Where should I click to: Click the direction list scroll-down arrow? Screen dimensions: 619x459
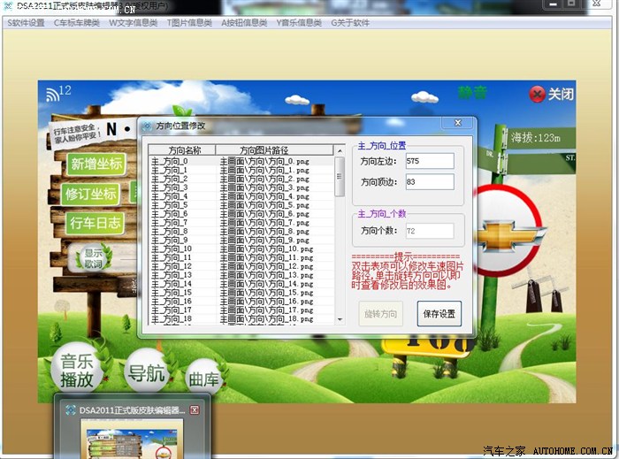[340, 318]
